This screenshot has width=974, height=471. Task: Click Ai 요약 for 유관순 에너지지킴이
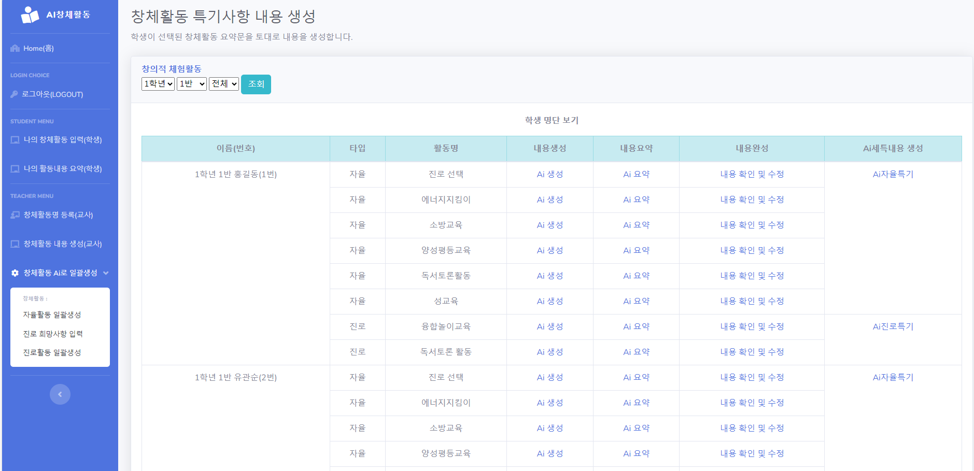[637, 403]
